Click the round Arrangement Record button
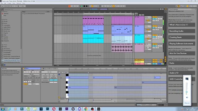This screenshot has width=198, height=111. click(x=87, y=6)
